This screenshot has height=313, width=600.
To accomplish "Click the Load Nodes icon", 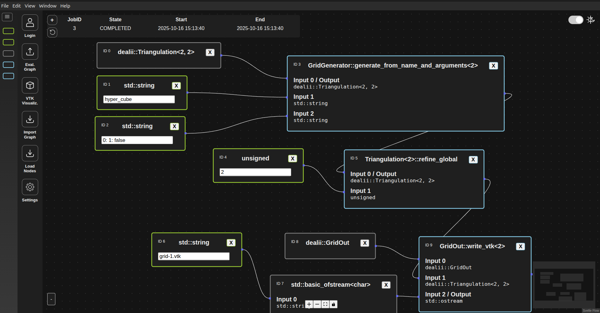I will point(30,153).
